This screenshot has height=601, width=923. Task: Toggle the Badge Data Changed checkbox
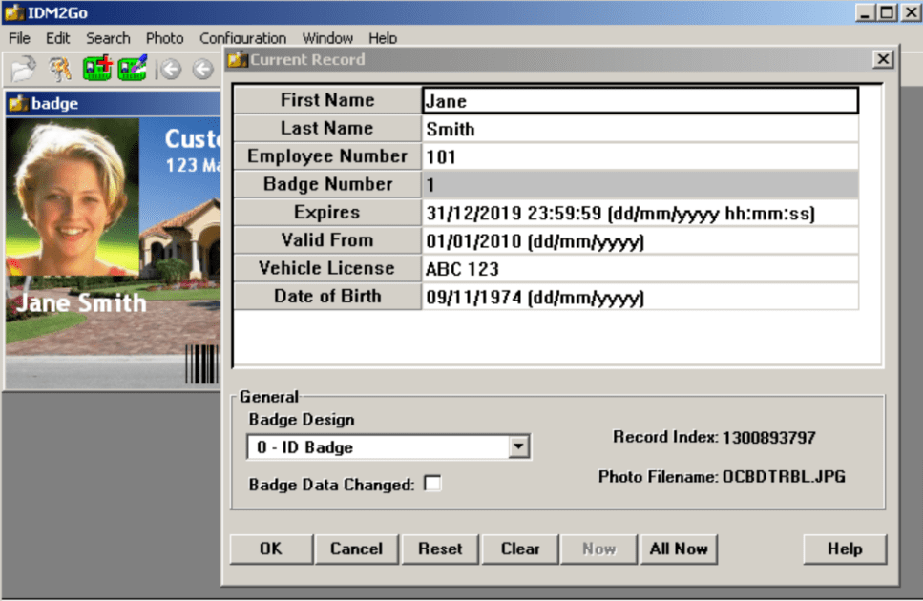tap(432, 484)
